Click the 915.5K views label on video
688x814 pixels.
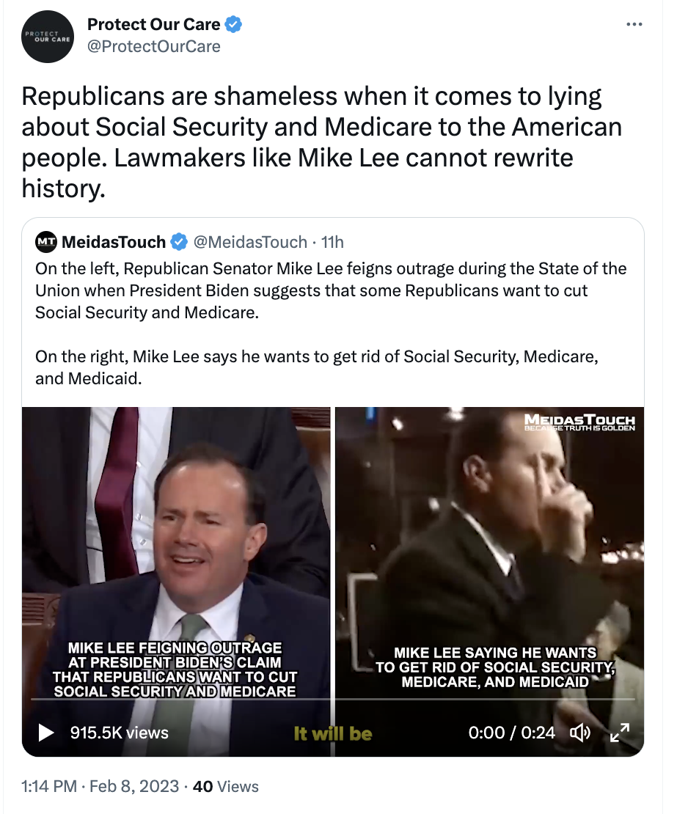tap(120, 733)
